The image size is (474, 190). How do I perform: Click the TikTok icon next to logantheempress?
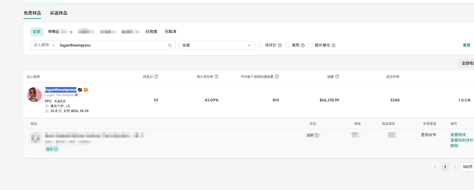coord(80,90)
